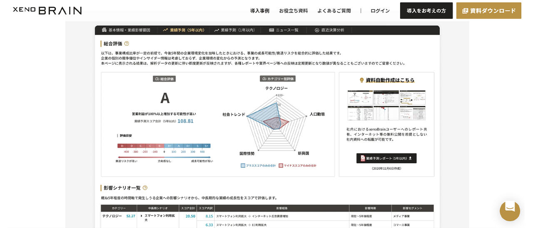
Task: Click the lightbulb icon by 資料自動作成はこちら
Action: [x=361, y=80]
